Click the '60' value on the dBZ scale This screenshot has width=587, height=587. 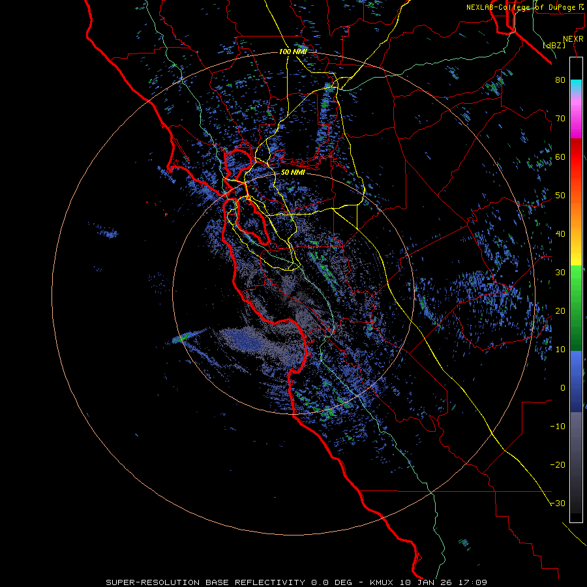tap(560, 157)
